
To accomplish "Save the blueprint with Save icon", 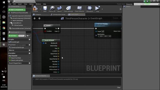I will coord(45,9).
